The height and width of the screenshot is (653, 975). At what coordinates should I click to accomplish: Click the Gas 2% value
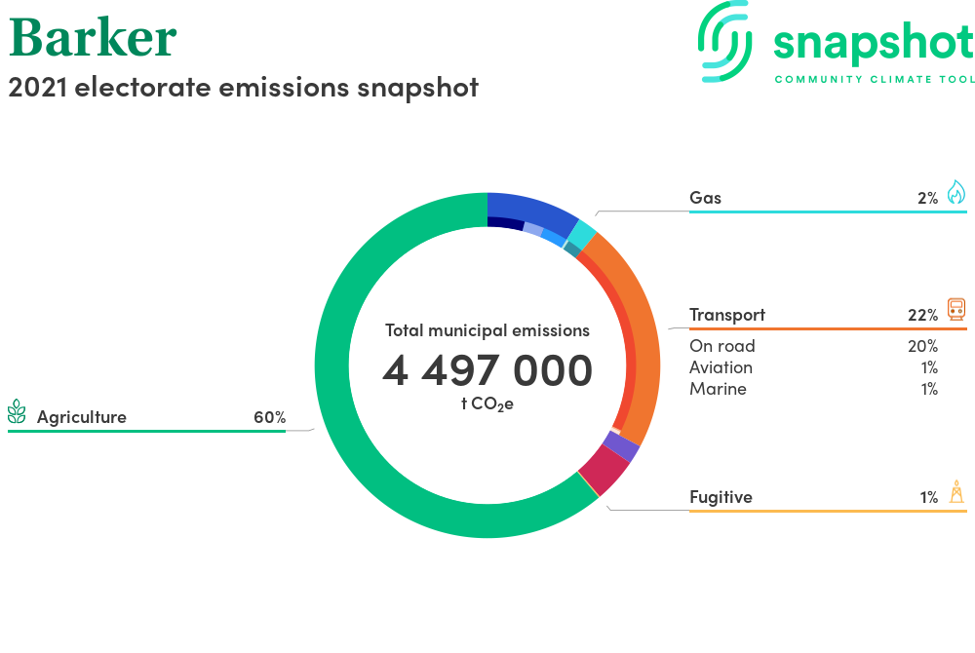coord(928,198)
